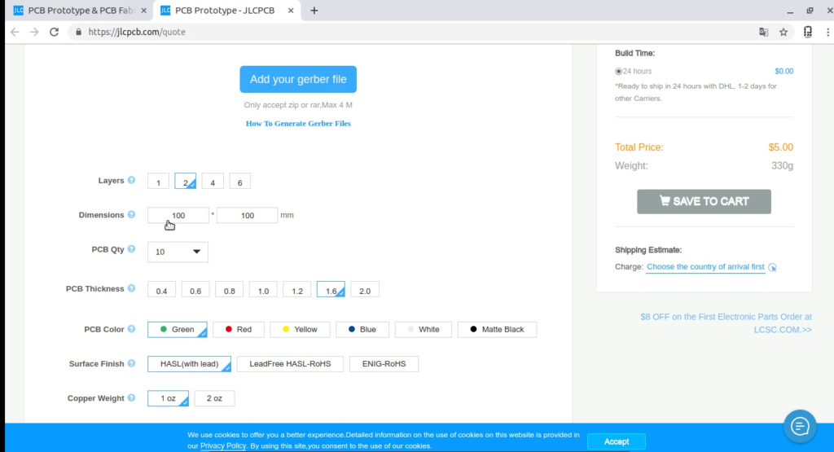The width and height of the screenshot is (834, 452).
Task: Select 4 layers option
Action: (213, 182)
